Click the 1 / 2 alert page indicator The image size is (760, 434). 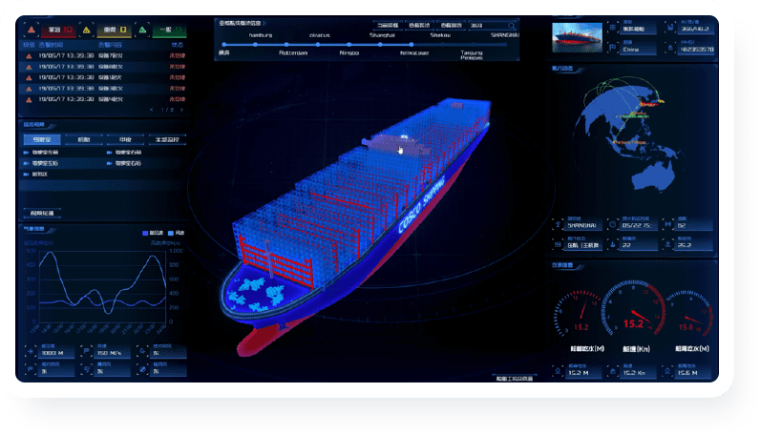tap(167, 110)
